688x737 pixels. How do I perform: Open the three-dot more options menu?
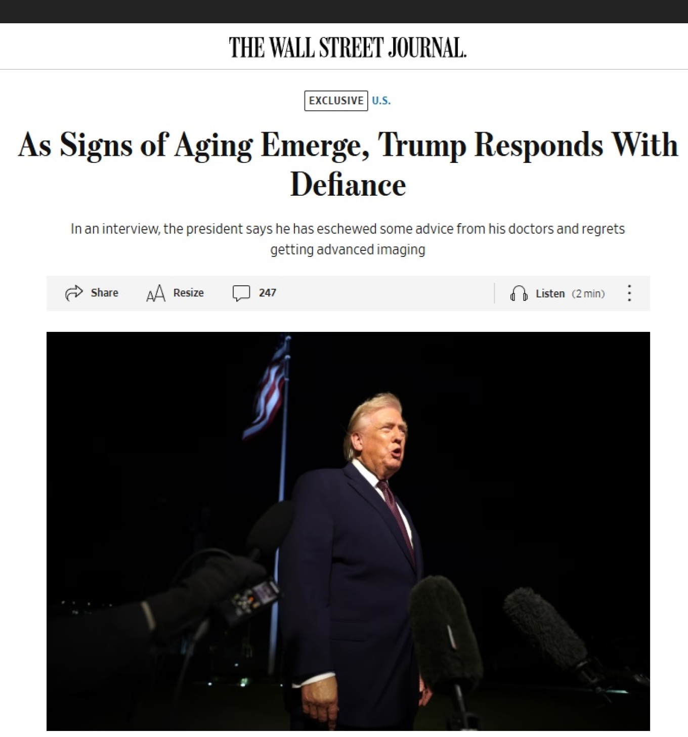629,293
